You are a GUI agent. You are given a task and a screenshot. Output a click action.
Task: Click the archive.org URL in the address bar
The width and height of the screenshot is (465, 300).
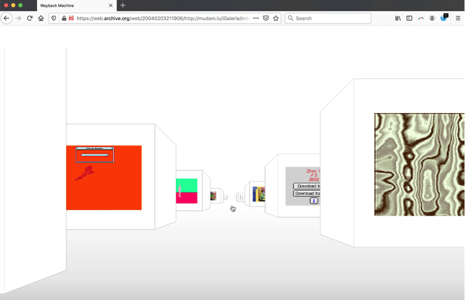(163, 19)
